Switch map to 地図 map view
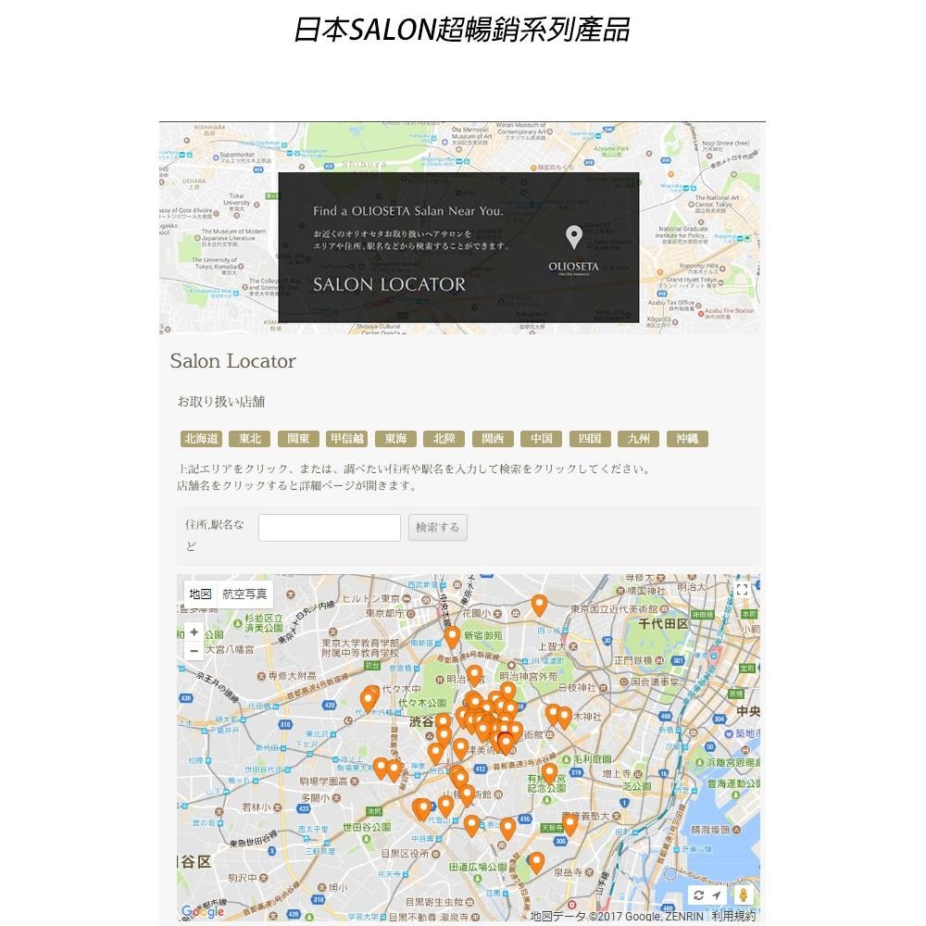926x926 pixels. pyautogui.click(x=200, y=594)
